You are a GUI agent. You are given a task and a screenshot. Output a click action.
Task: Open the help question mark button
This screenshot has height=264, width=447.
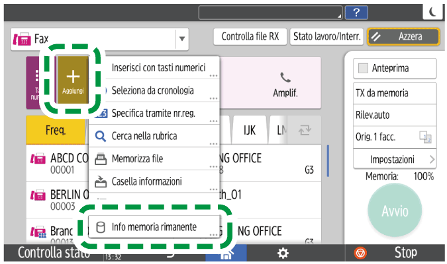356,12
